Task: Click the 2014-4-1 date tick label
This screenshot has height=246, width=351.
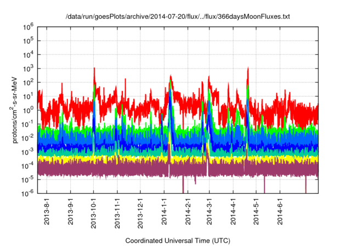Action: pos(232,213)
